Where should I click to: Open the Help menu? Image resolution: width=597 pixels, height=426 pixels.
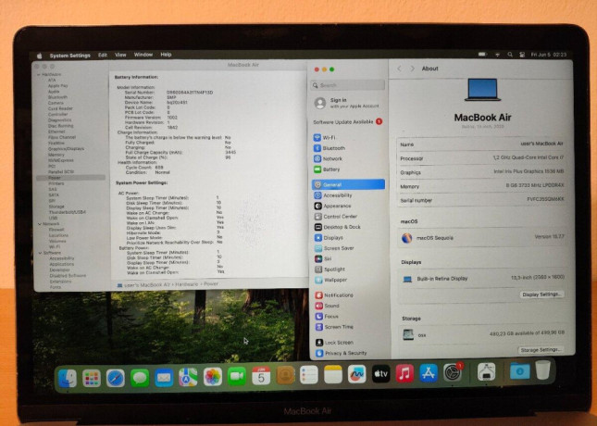[166, 55]
